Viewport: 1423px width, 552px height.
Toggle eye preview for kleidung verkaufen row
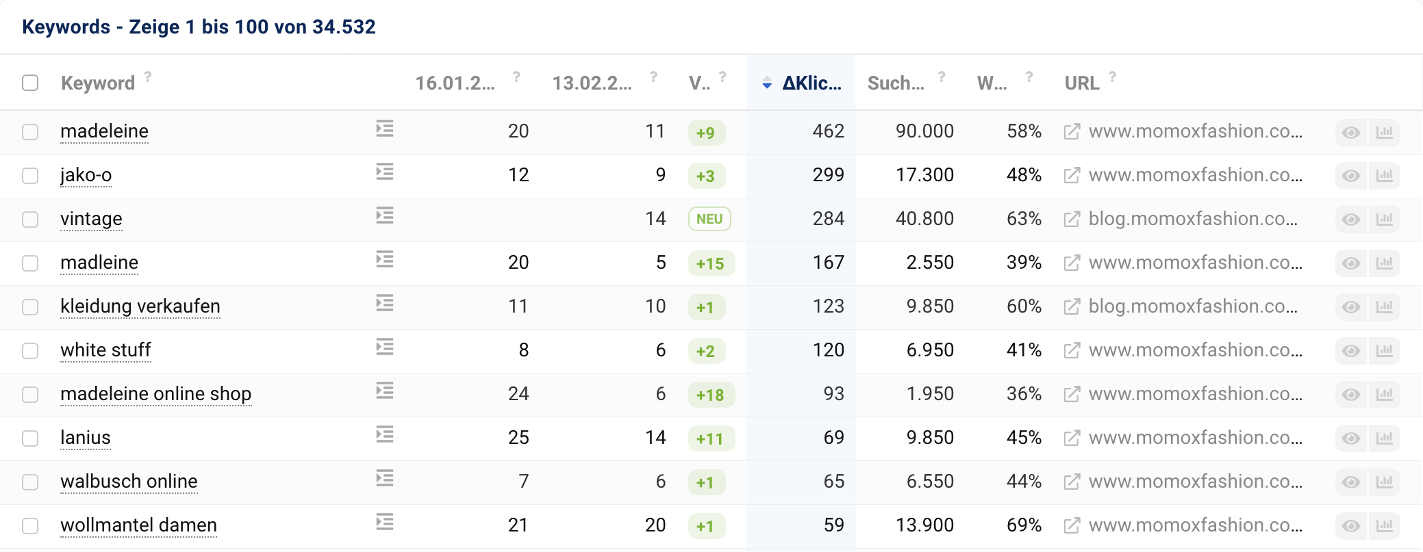tap(1351, 307)
